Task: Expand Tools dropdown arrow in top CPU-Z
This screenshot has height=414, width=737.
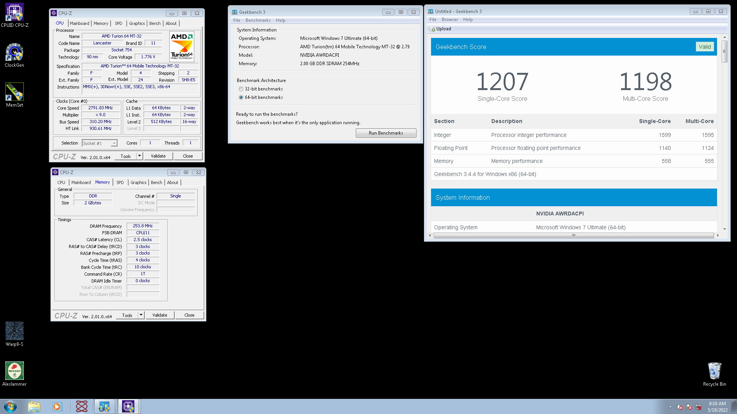Action: pyautogui.click(x=140, y=156)
